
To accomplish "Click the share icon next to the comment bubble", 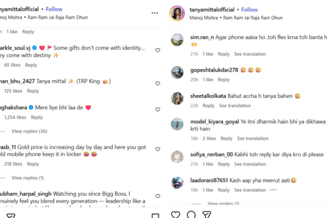I will coord(207,215).
